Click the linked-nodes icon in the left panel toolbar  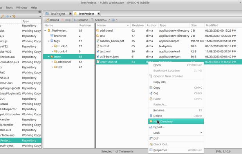14,16
